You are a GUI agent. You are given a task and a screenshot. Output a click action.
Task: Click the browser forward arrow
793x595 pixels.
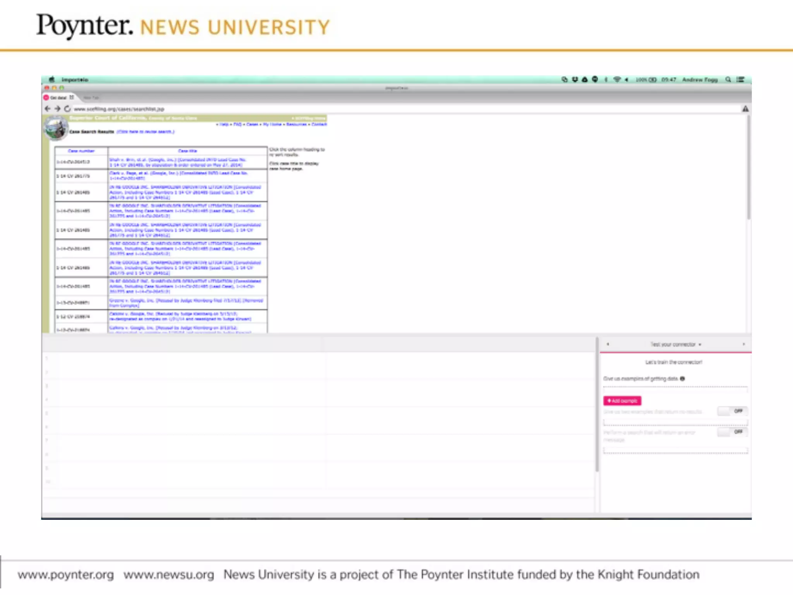pyautogui.click(x=57, y=109)
